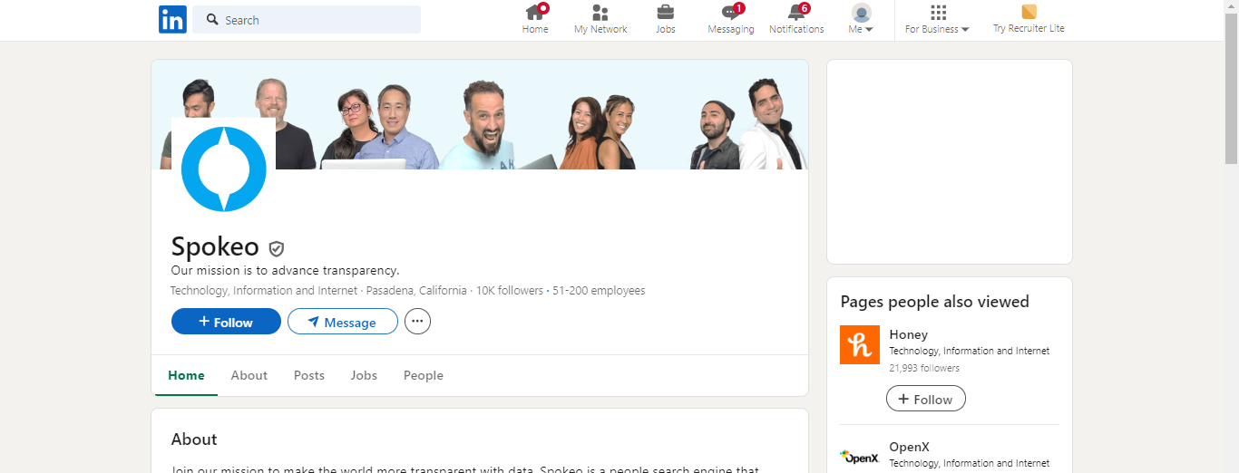Open Messaging icon with badge

tap(731, 13)
